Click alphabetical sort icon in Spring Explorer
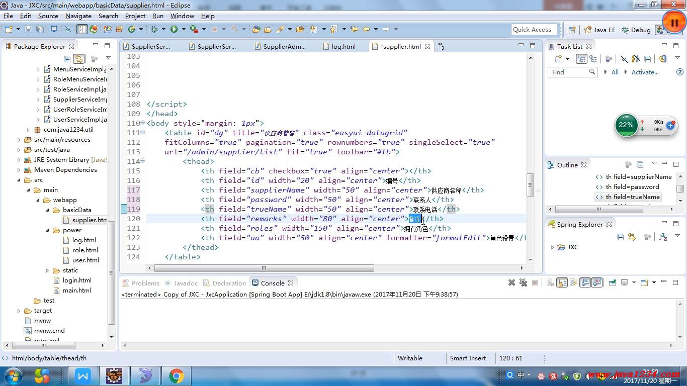 [663, 237]
